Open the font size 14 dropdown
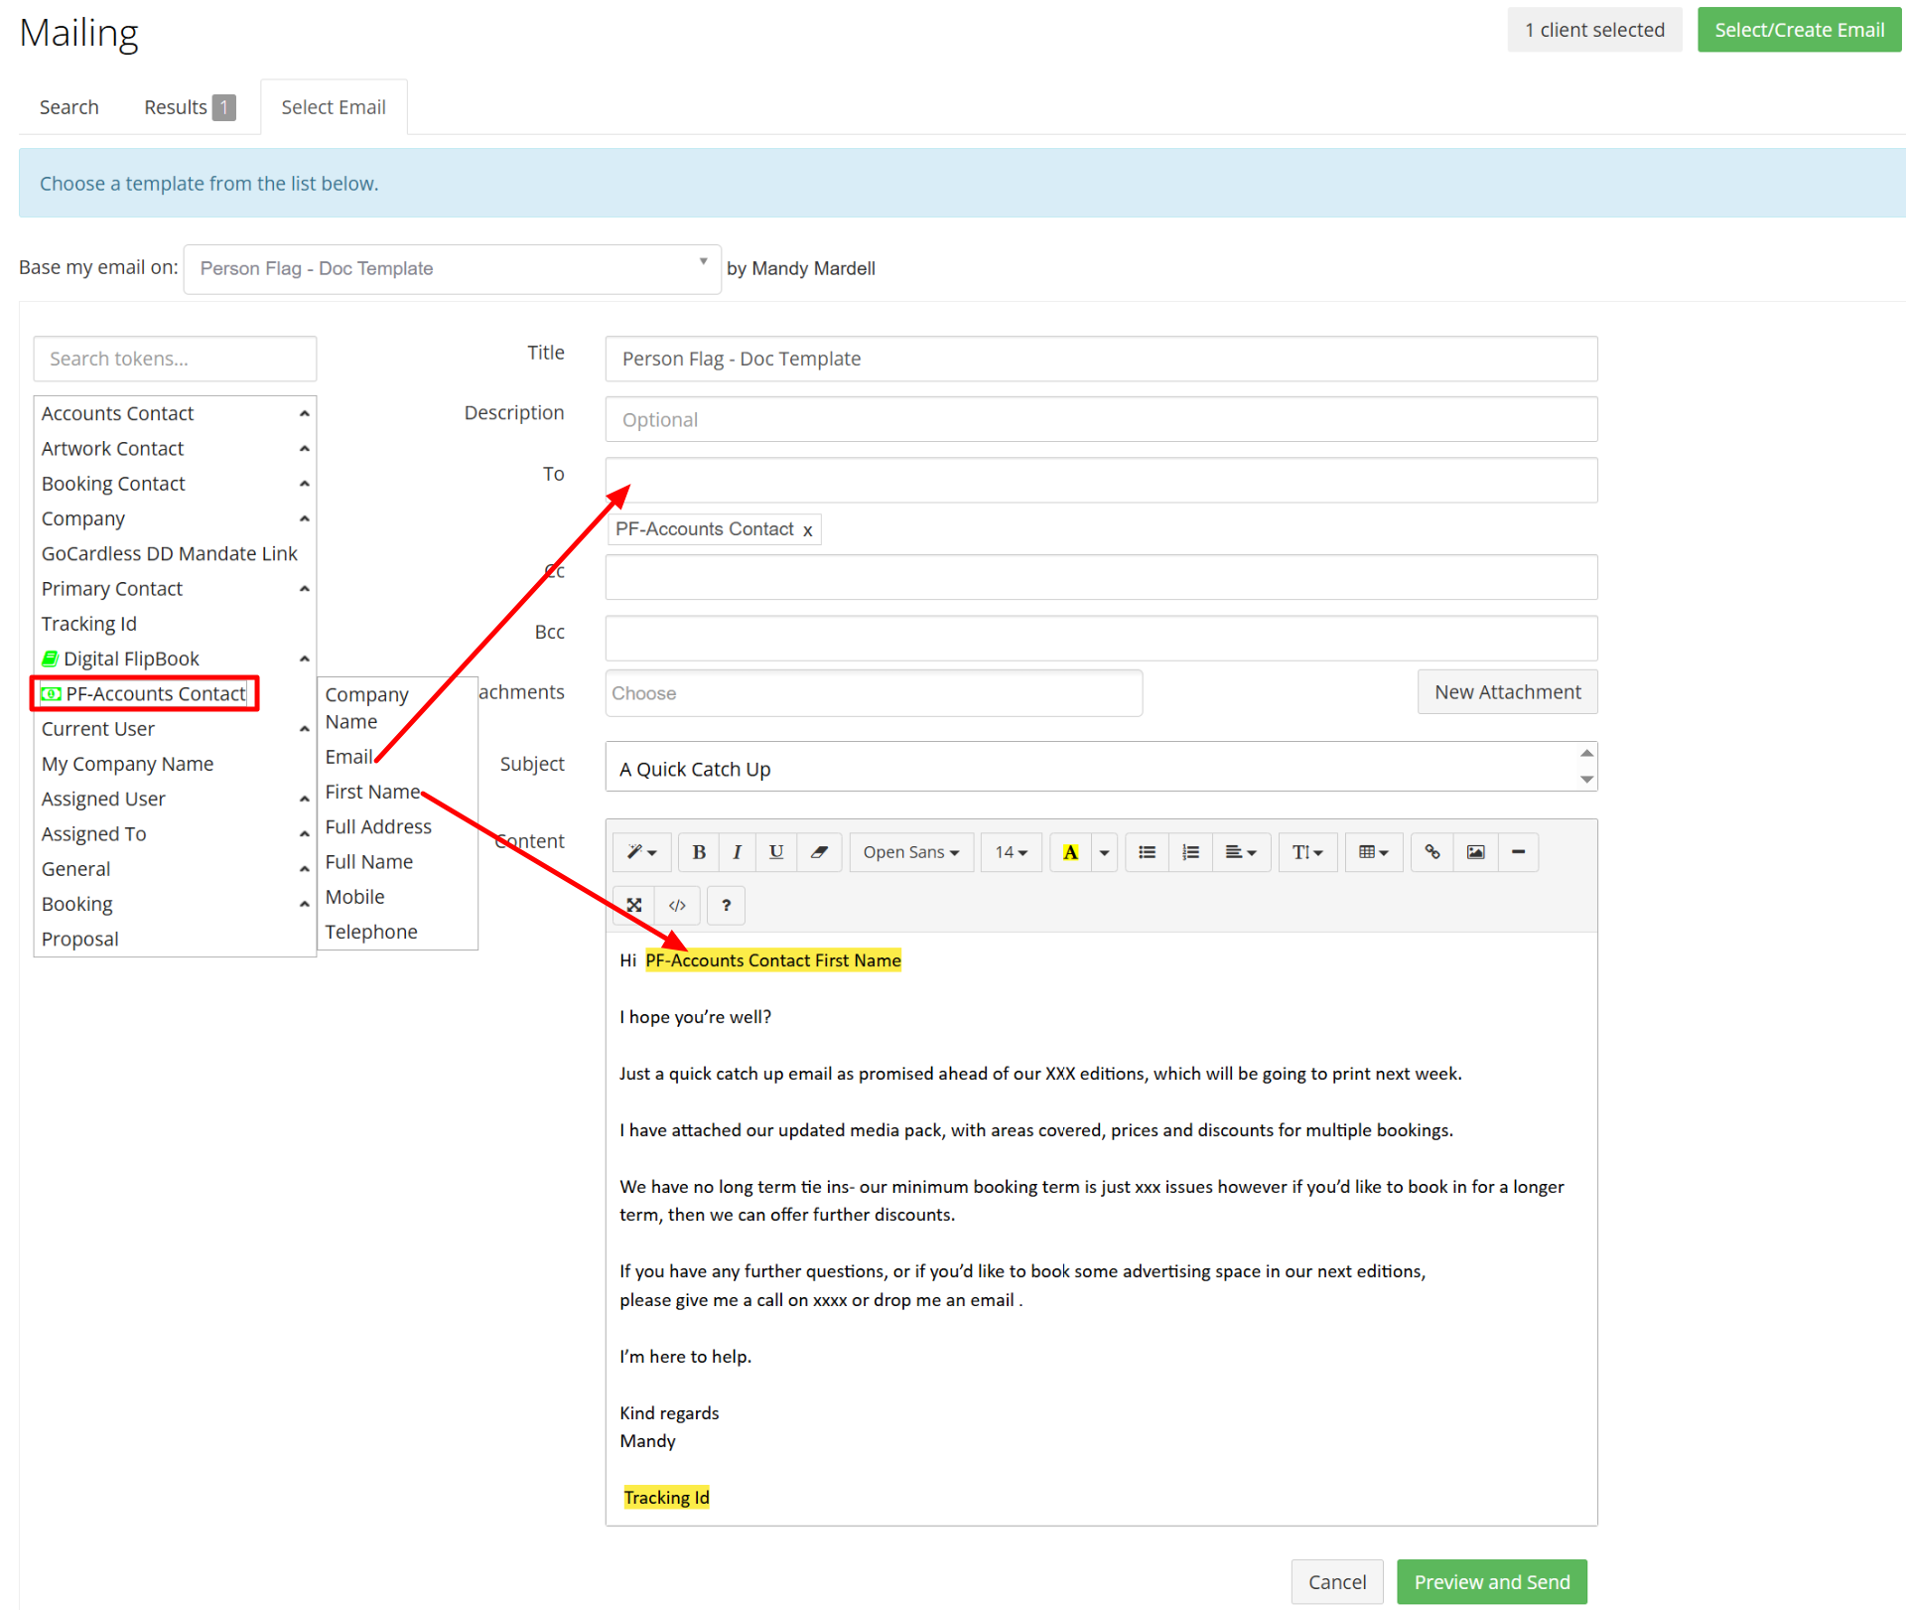1906x1610 pixels. (1011, 852)
